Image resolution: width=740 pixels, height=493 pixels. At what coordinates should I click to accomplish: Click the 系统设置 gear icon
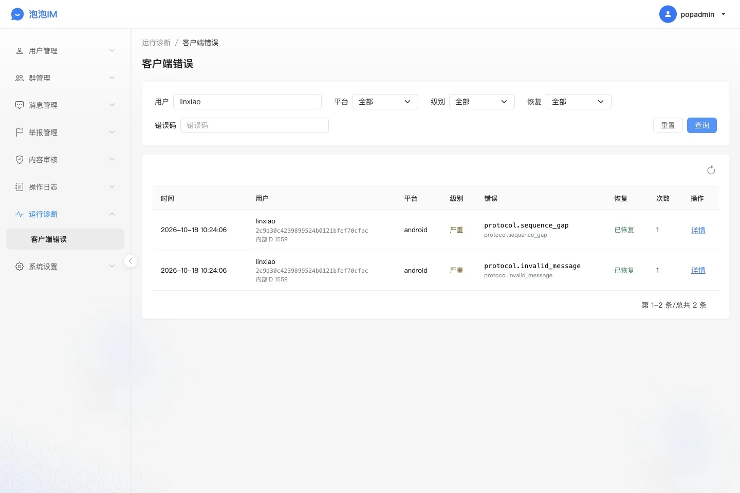click(20, 267)
